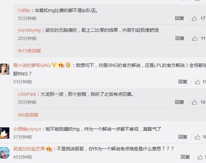Reply to yoyoboying's comment

180,39
